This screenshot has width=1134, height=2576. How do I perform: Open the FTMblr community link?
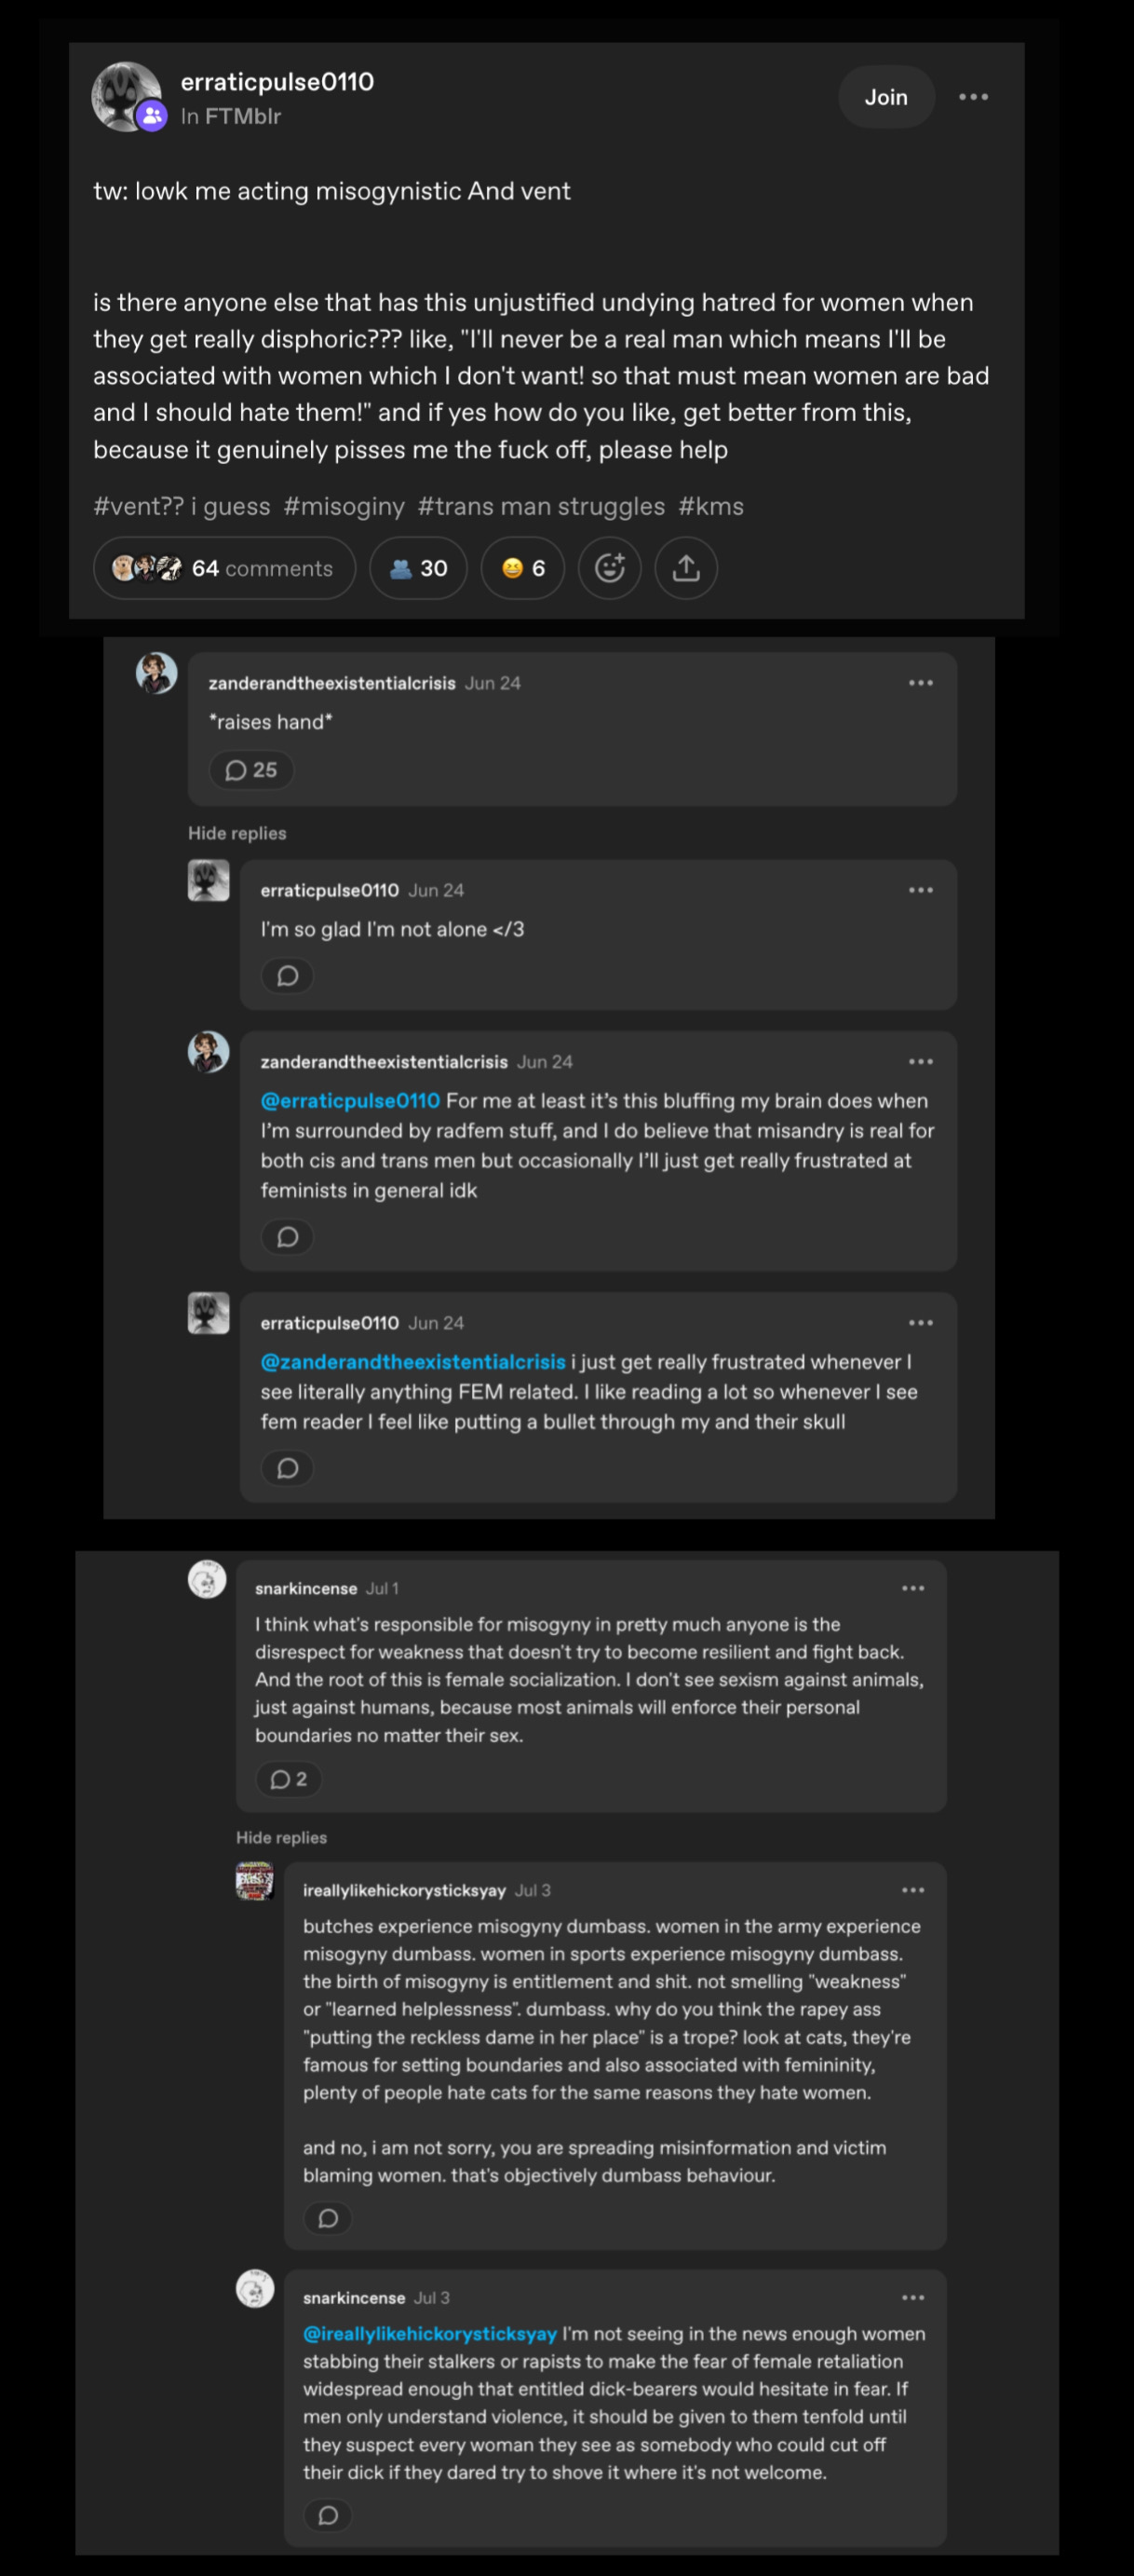(243, 116)
